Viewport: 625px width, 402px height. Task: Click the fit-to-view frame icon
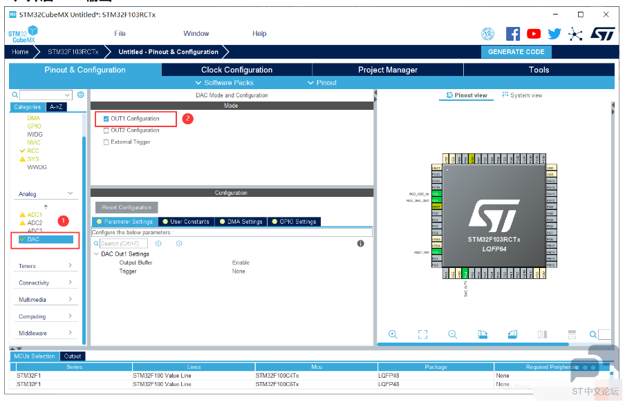click(x=422, y=334)
